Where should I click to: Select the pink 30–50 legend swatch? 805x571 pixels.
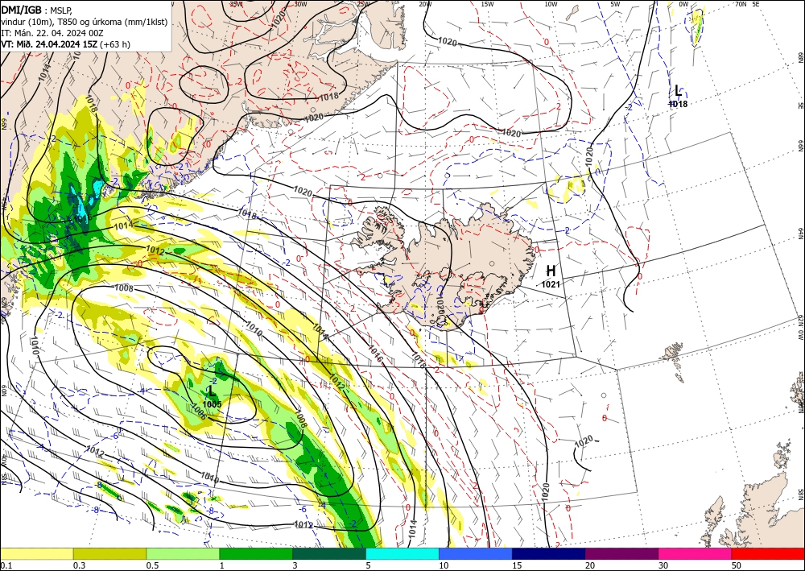(696, 553)
